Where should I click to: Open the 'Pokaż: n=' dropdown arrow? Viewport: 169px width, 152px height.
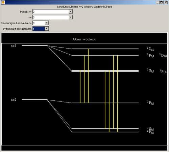[71, 11]
